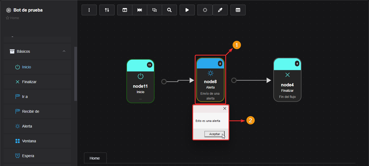Viewport: 369px width, 166px height.
Task: Click the power icon beside Inicio
Action: 18,67
